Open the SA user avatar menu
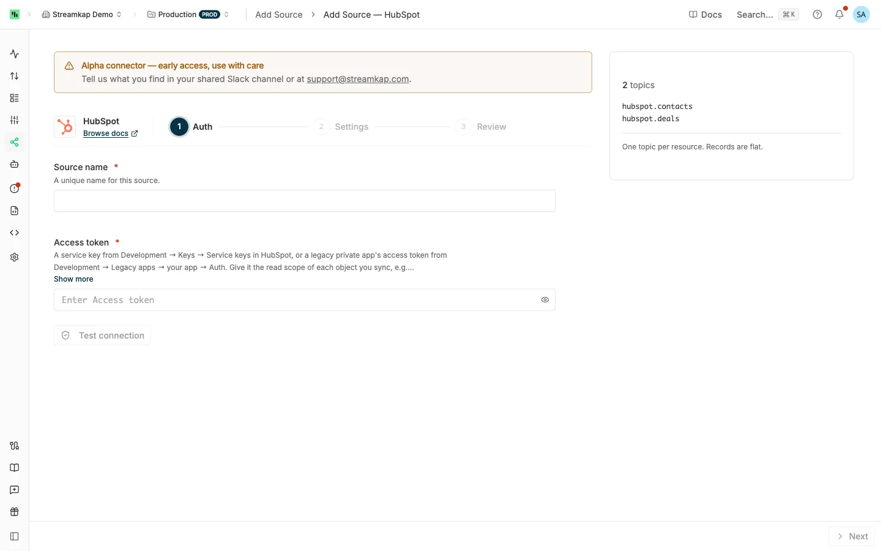Viewport: 881px width, 551px height. [861, 15]
